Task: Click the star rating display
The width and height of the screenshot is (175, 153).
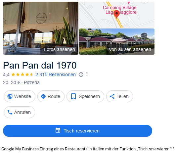Action: point(22,75)
